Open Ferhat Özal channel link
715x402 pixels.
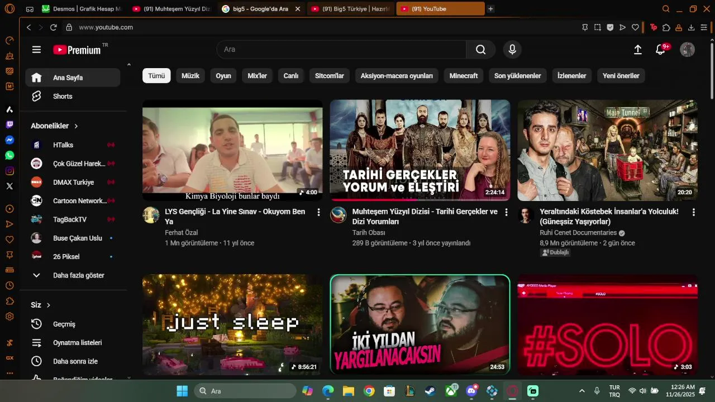182,233
